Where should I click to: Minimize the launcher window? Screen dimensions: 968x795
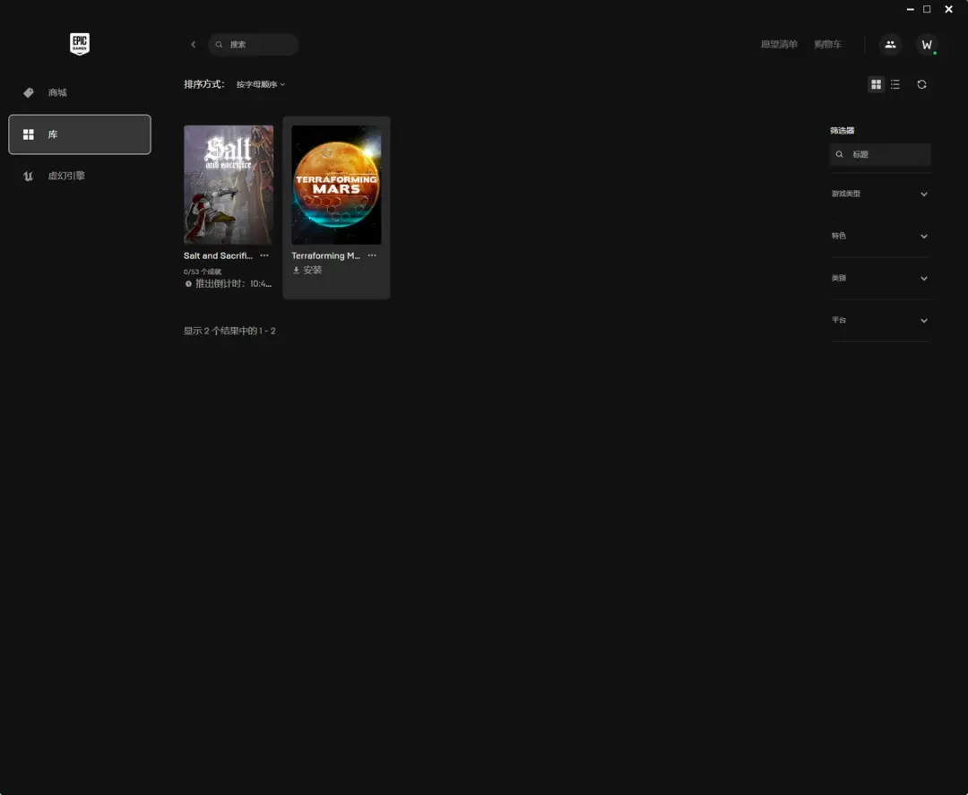[x=910, y=9]
